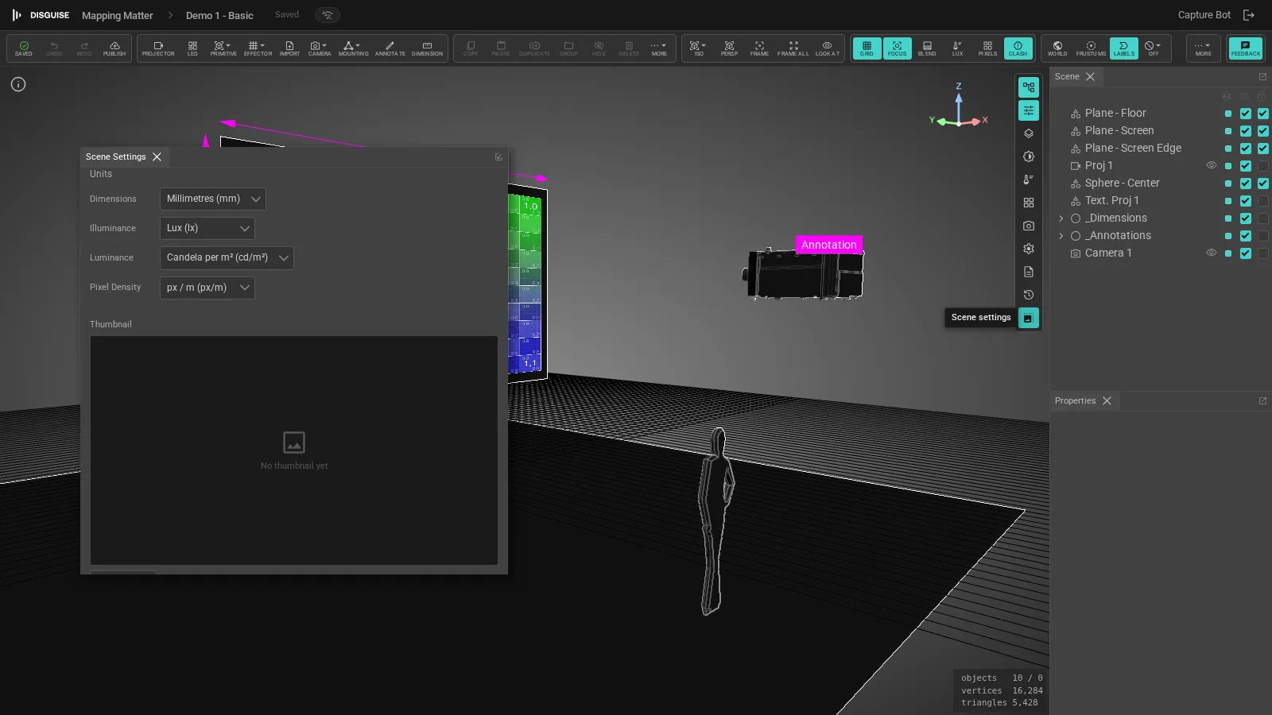Toggle Focus mode in the toolbar
Screen dimensions: 1272x715
tap(897, 48)
